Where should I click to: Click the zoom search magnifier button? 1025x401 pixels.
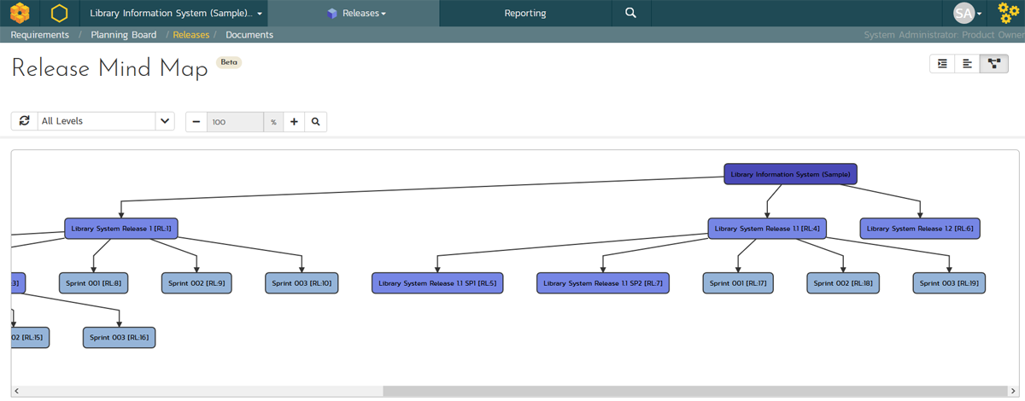coord(316,122)
